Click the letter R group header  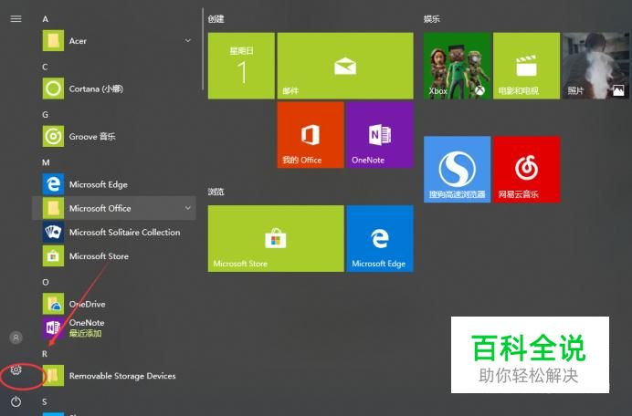pyautogui.click(x=45, y=354)
